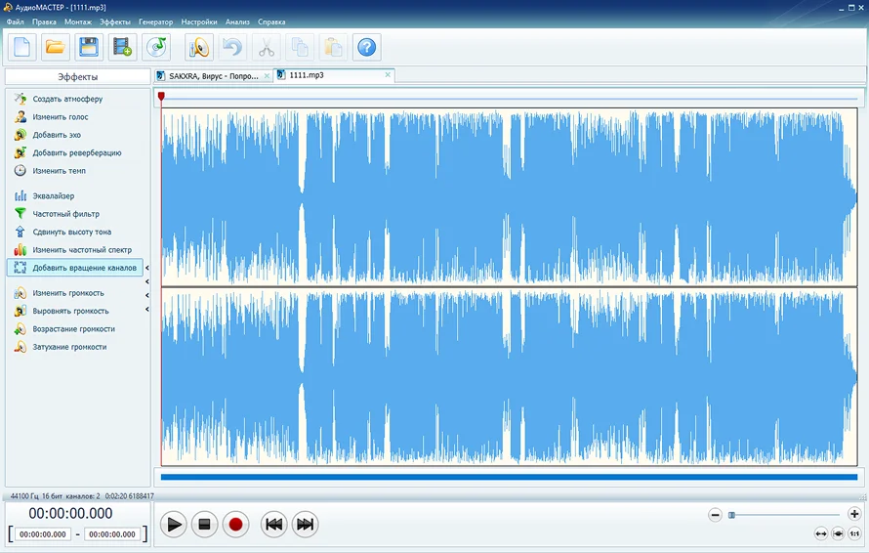
Task: Switch to the SAKXRA, Вирус tab
Action: [x=213, y=75]
